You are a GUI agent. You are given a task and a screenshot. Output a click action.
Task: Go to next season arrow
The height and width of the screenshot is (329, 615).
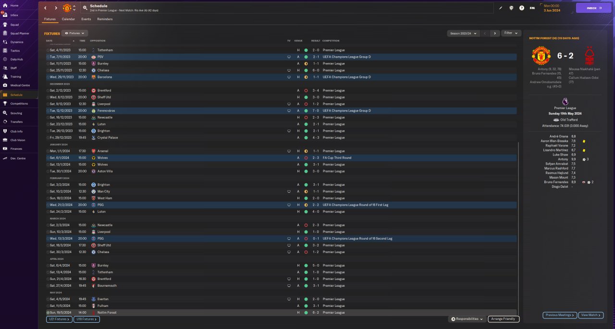[x=495, y=33]
